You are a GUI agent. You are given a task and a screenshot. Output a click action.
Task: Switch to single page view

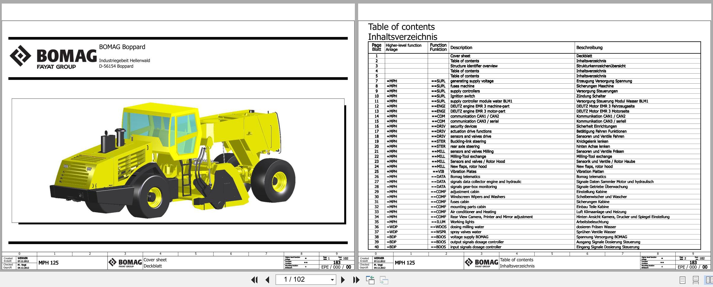[682, 280]
